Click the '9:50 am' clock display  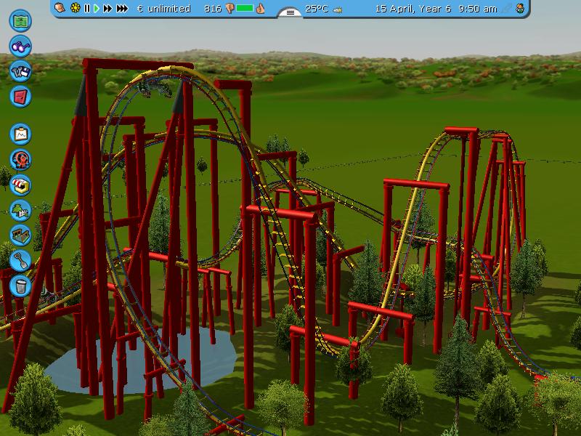[x=478, y=9]
